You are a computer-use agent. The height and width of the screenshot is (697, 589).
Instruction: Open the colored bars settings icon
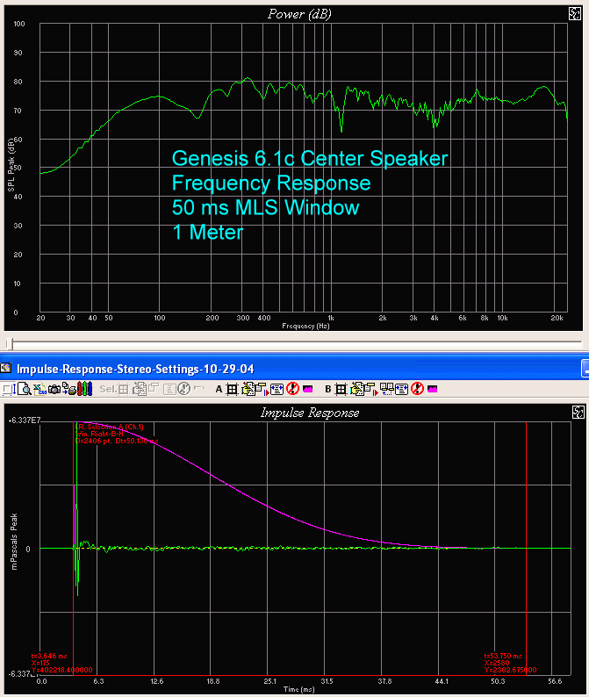click(x=84, y=390)
